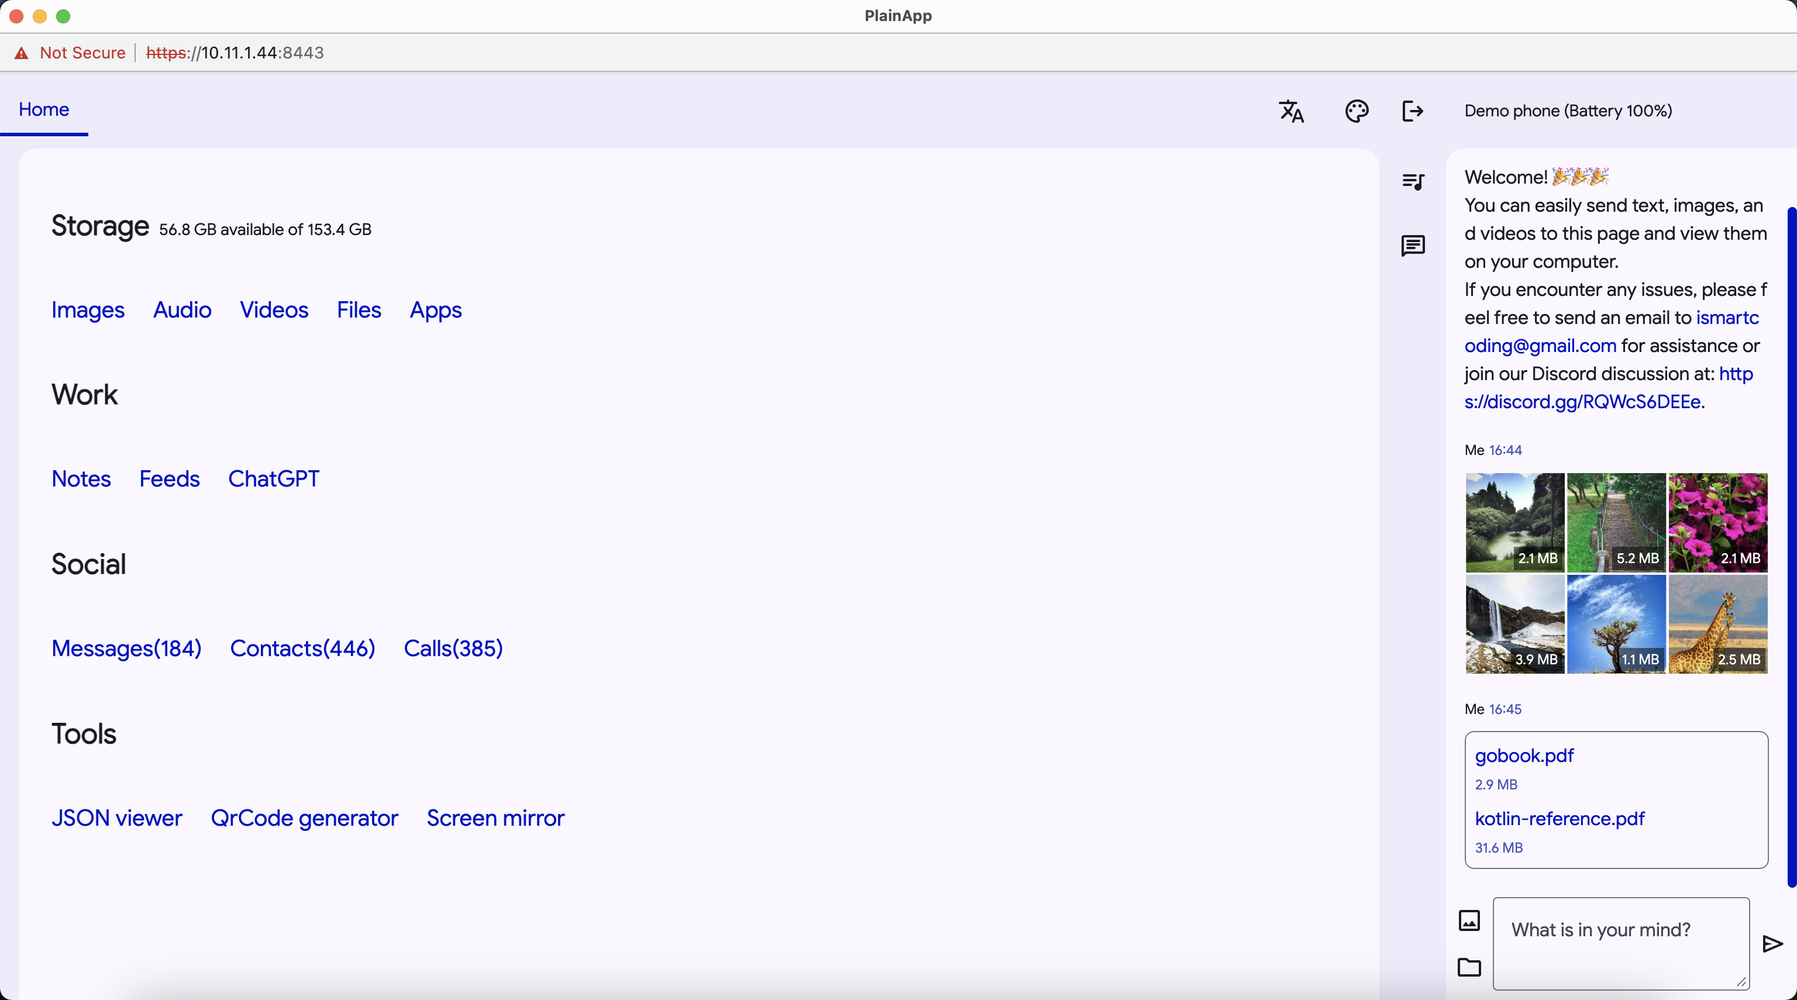Image resolution: width=1797 pixels, height=1000 pixels.
Task: Click the send file folder icon
Action: point(1469,967)
